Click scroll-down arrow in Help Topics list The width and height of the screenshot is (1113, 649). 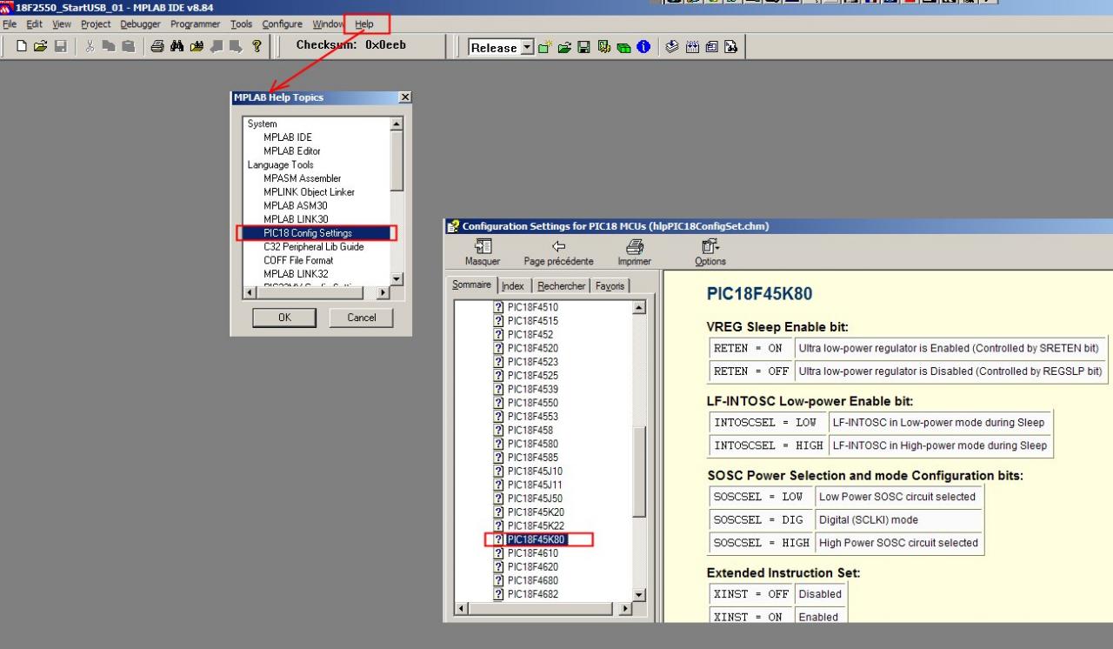[x=397, y=278]
